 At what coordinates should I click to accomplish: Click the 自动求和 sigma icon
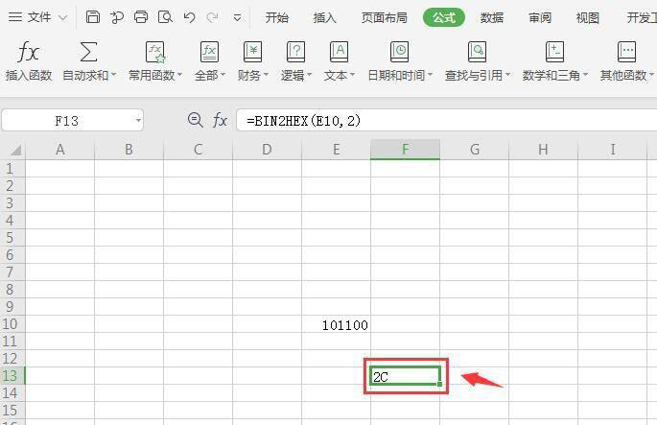coord(88,52)
